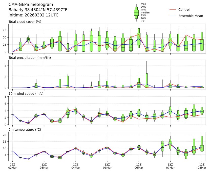Select the Total cloud cover panel title
The width and height of the screenshot is (209, 172).
25,22
